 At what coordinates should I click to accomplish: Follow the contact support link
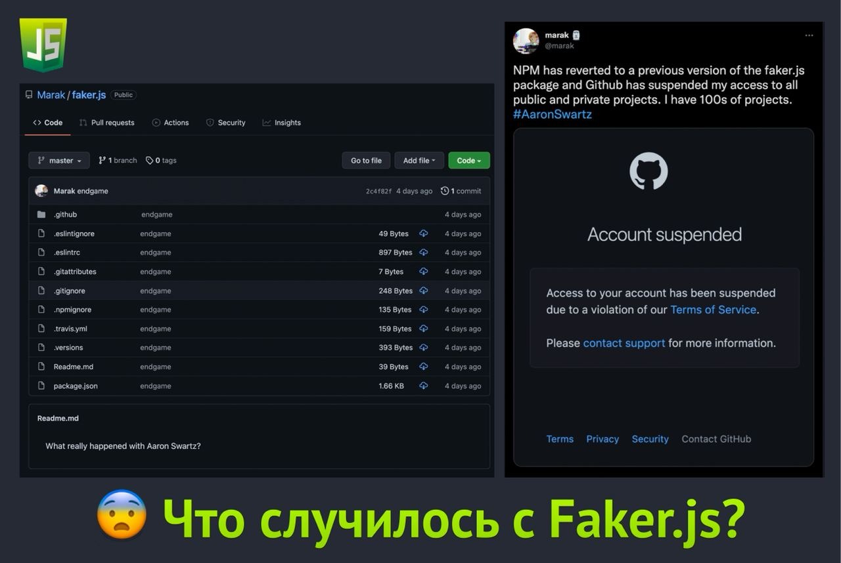point(624,343)
